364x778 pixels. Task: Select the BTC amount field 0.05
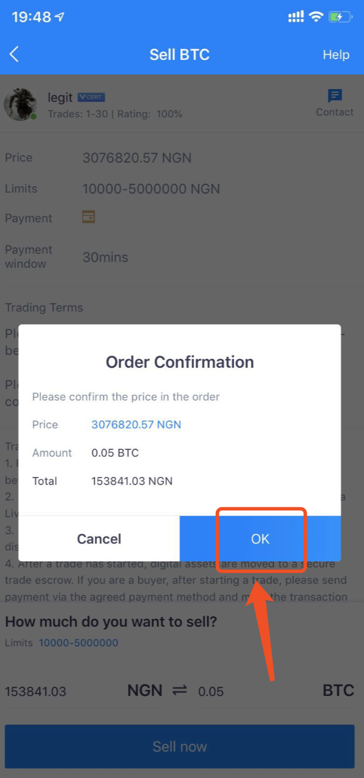[x=211, y=691]
